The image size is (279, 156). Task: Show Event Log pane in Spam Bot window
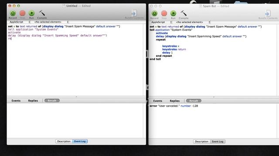[x=218, y=142]
